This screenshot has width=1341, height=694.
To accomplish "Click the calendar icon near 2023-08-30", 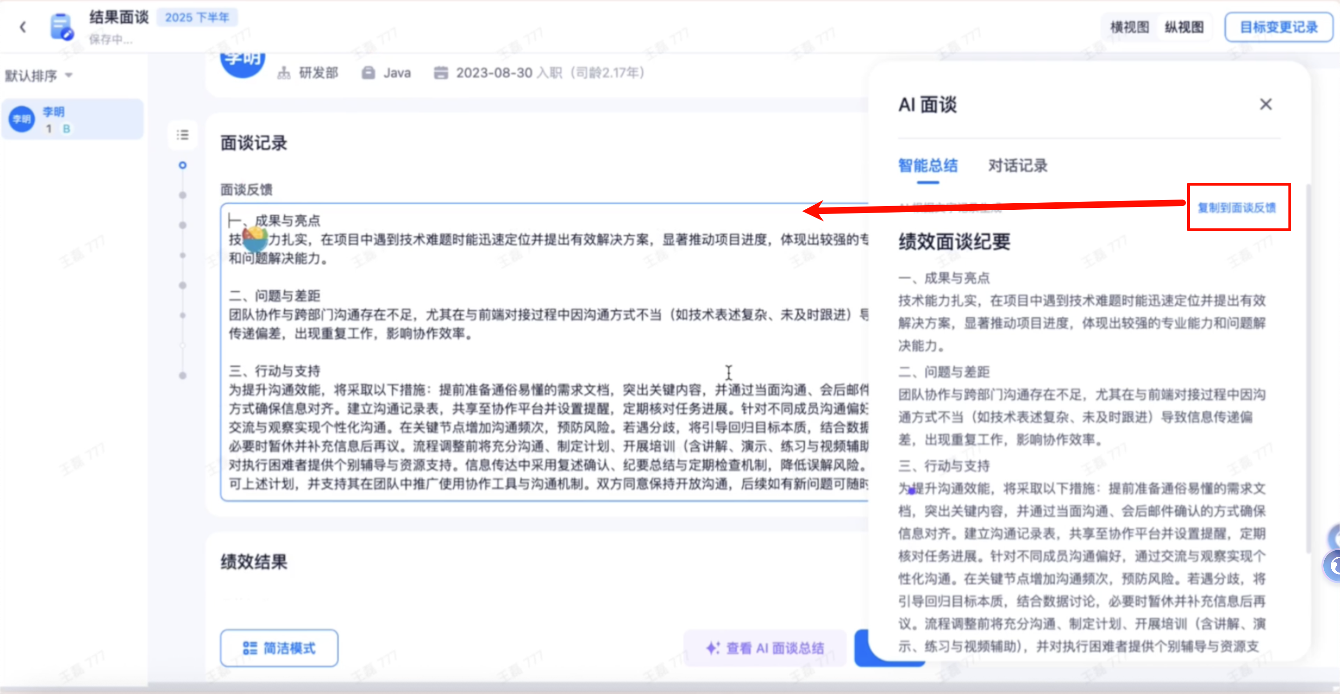I will pyautogui.click(x=441, y=73).
